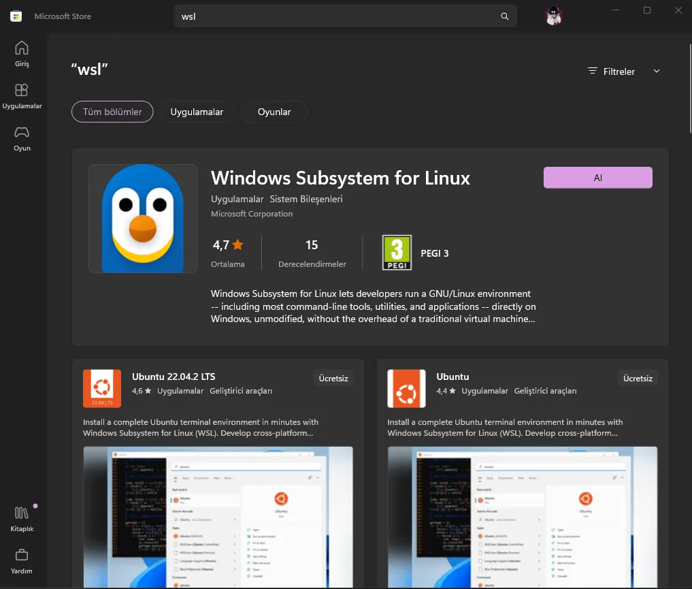
Task: Open the Kitaplık library
Action: tap(22, 520)
